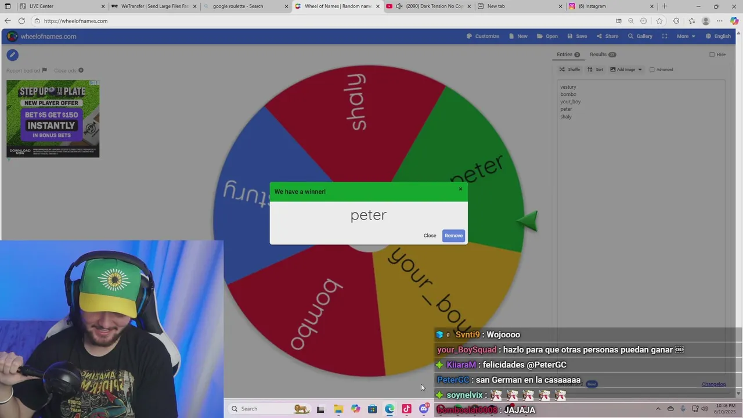Enable the Advanced checkbox
This screenshot has width=743, height=418.
click(x=652, y=70)
